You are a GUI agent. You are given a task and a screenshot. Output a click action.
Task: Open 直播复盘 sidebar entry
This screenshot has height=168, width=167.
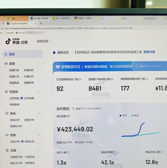click(x=14, y=83)
